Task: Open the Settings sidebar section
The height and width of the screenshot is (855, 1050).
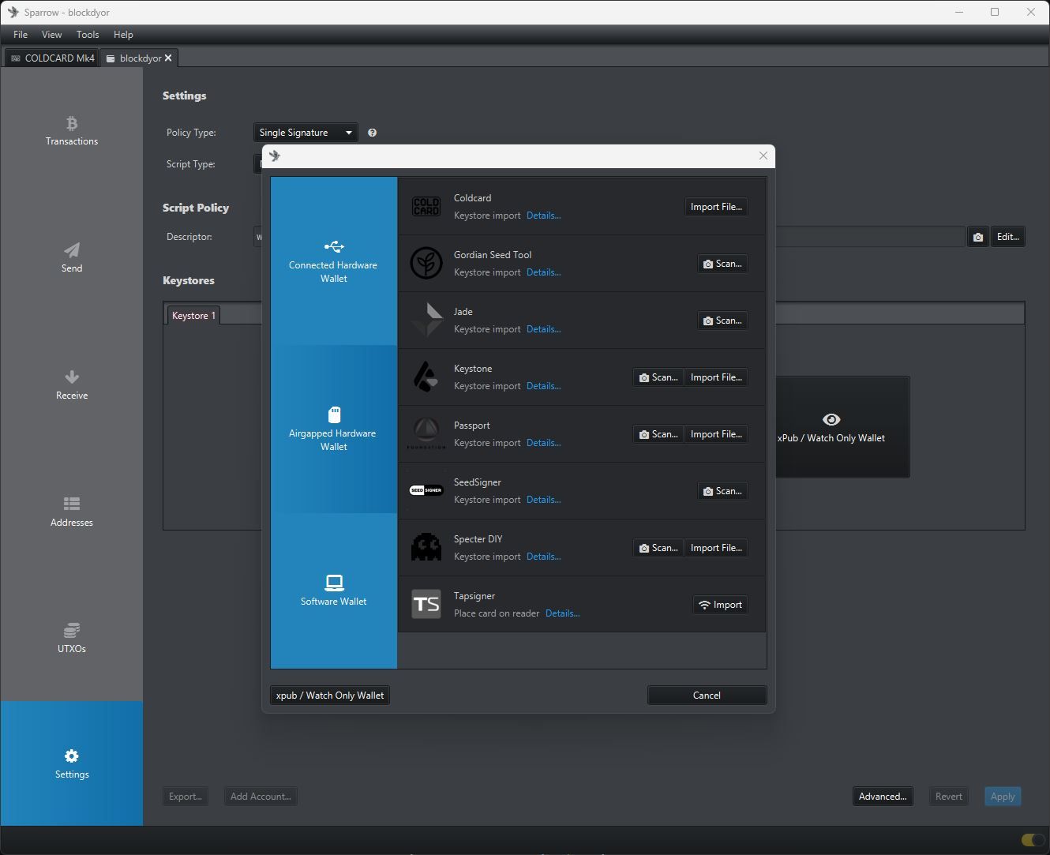Action: pos(72,763)
